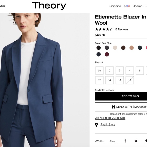Click the US flag shipping icon
147x147 pixels.
(x=128, y=6)
